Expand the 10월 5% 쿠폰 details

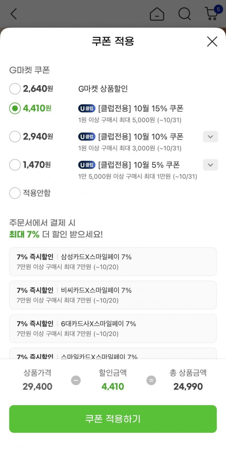pos(210,165)
